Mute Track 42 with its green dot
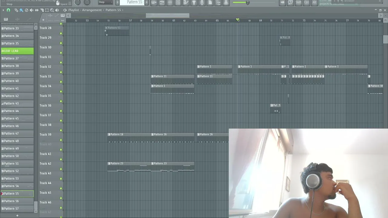 (61, 169)
